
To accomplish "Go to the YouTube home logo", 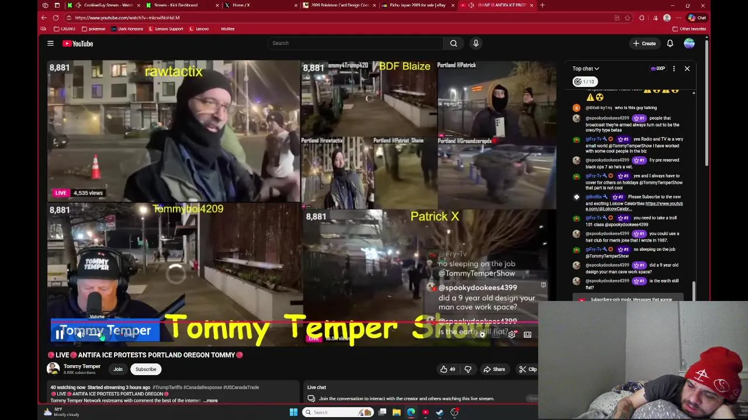I will tap(78, 43).
